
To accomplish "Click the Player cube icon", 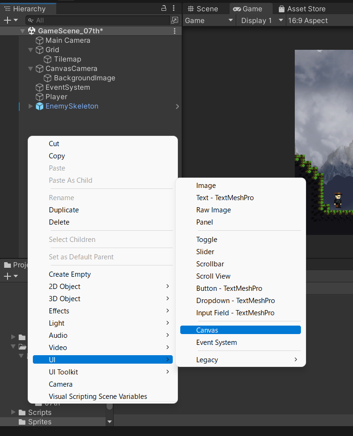I will point(39,97).
